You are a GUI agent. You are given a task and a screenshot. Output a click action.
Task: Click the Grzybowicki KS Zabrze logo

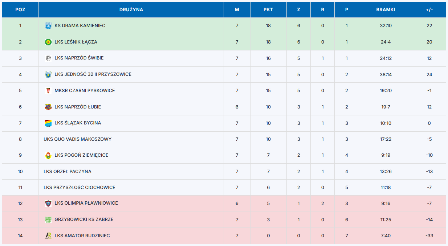coord(48,220)
